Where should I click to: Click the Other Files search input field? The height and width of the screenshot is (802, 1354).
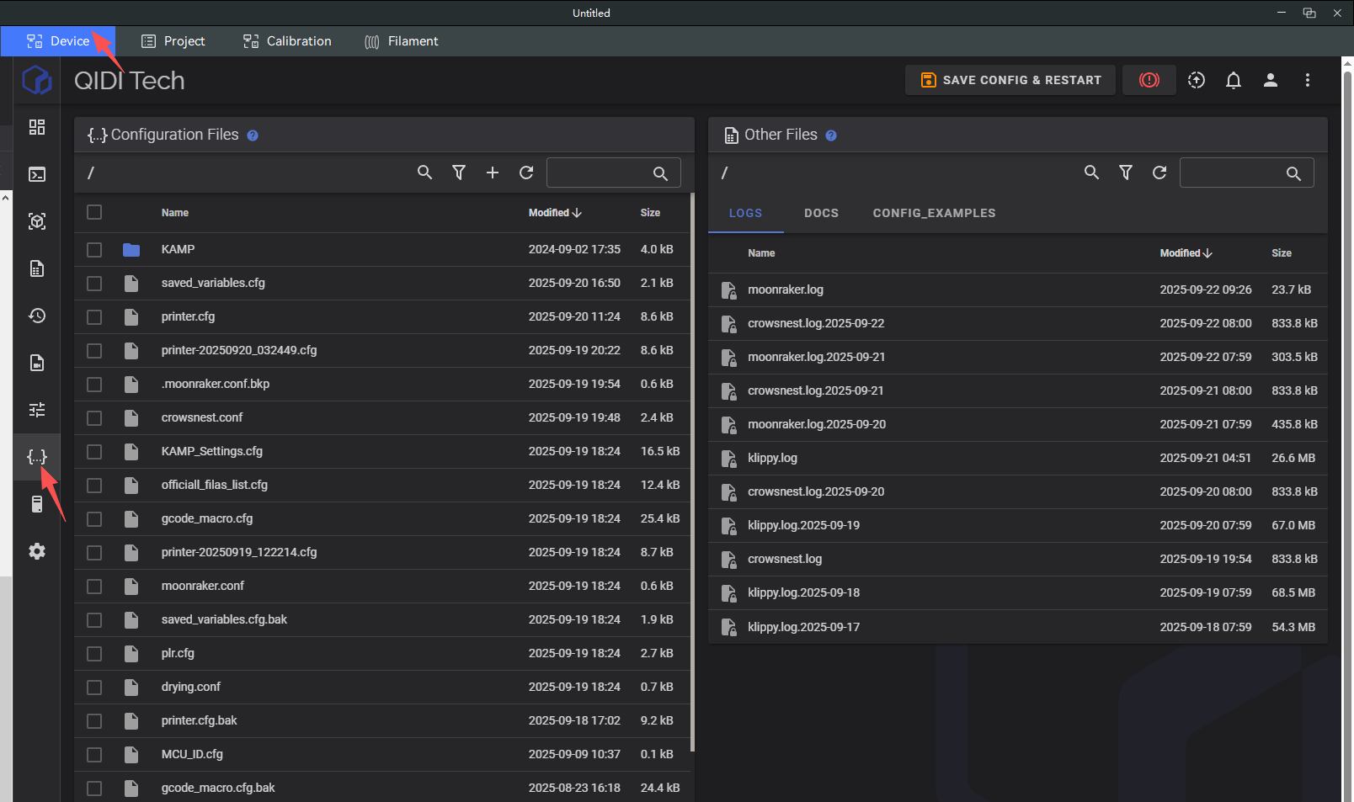[1234, 173]
